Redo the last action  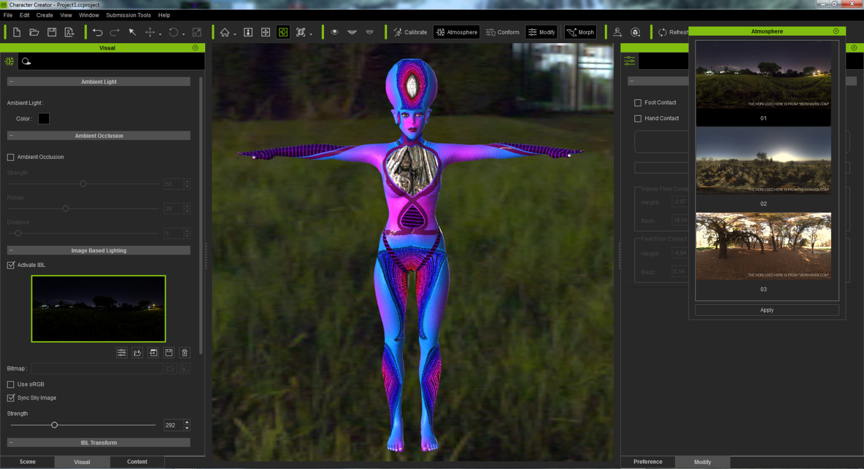click(114, 32)
